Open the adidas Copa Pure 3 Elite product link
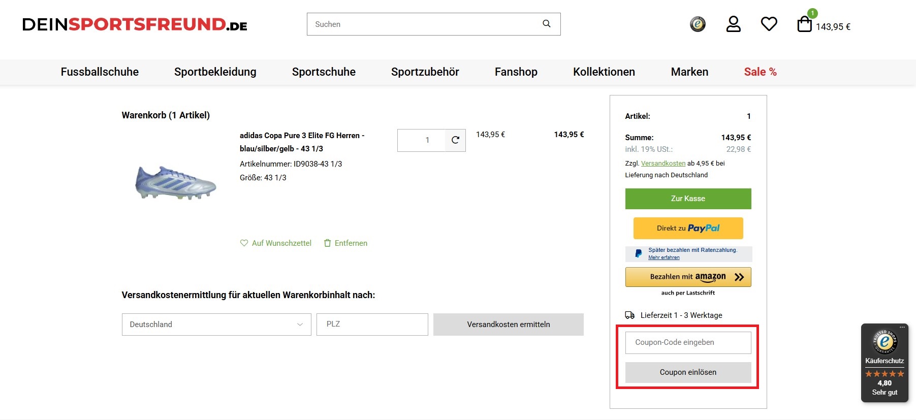The image size is (916, 420). 302,142
